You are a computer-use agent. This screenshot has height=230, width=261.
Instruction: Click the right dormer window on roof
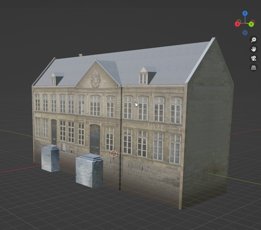point(143,76)
